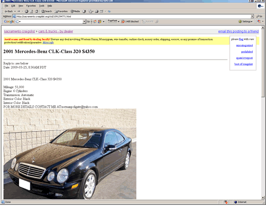Image resolution: width=266 pixels, height=207 pixels.
Task: Click the Print icon in toolbar
Action: point(96,11)
